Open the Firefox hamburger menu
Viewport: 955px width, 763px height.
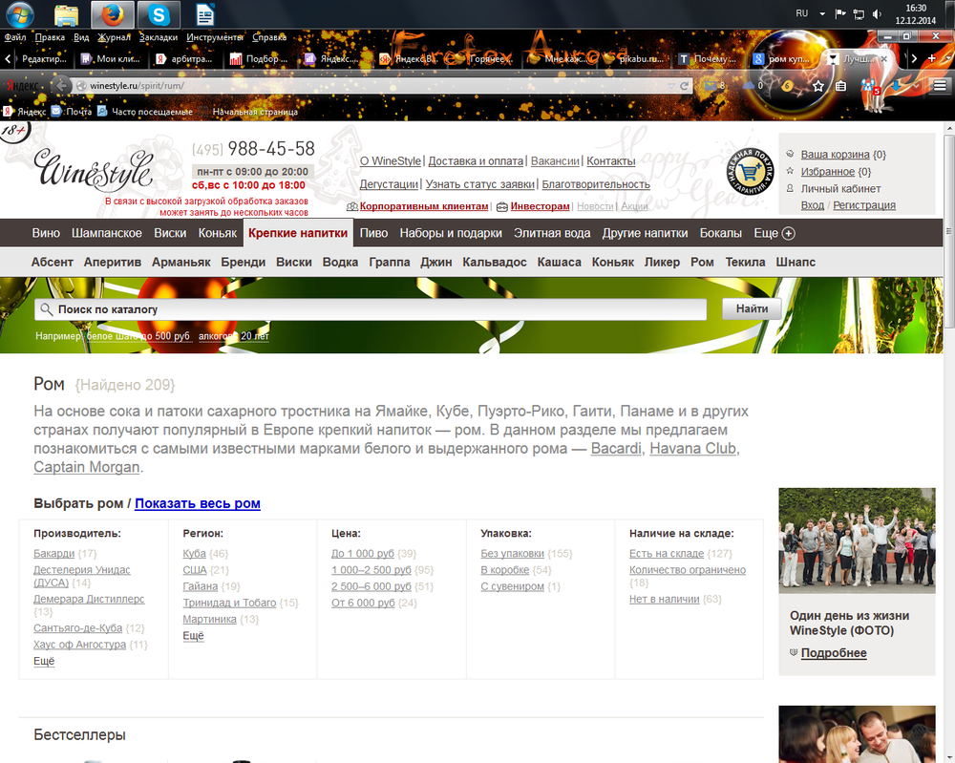tap(940, 86)
